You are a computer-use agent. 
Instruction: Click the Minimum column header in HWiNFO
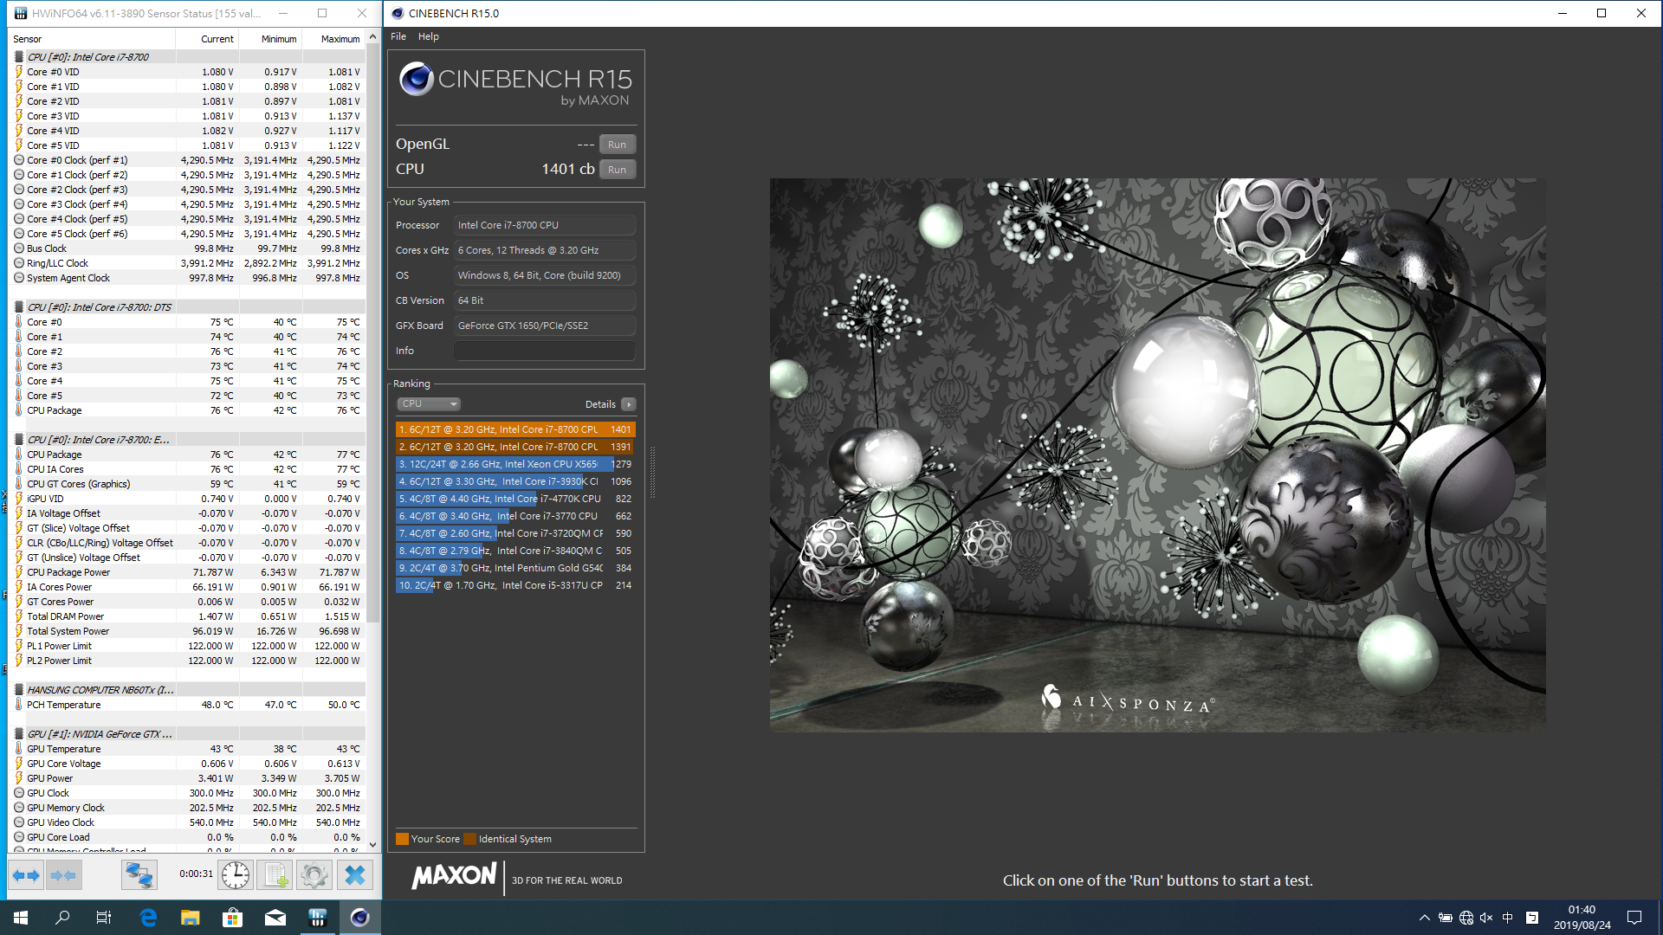coord(271,39)
